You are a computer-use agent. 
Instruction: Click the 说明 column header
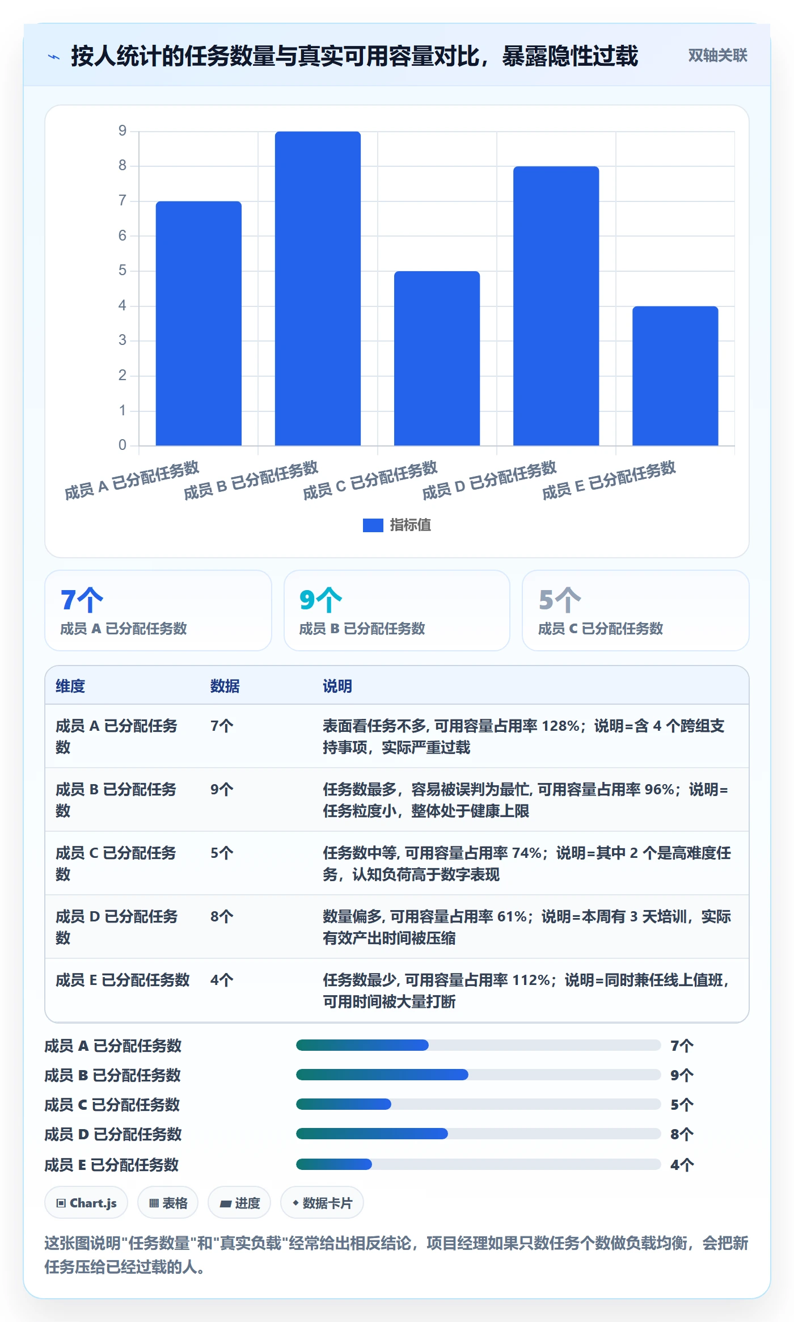[x=337, y=686]
